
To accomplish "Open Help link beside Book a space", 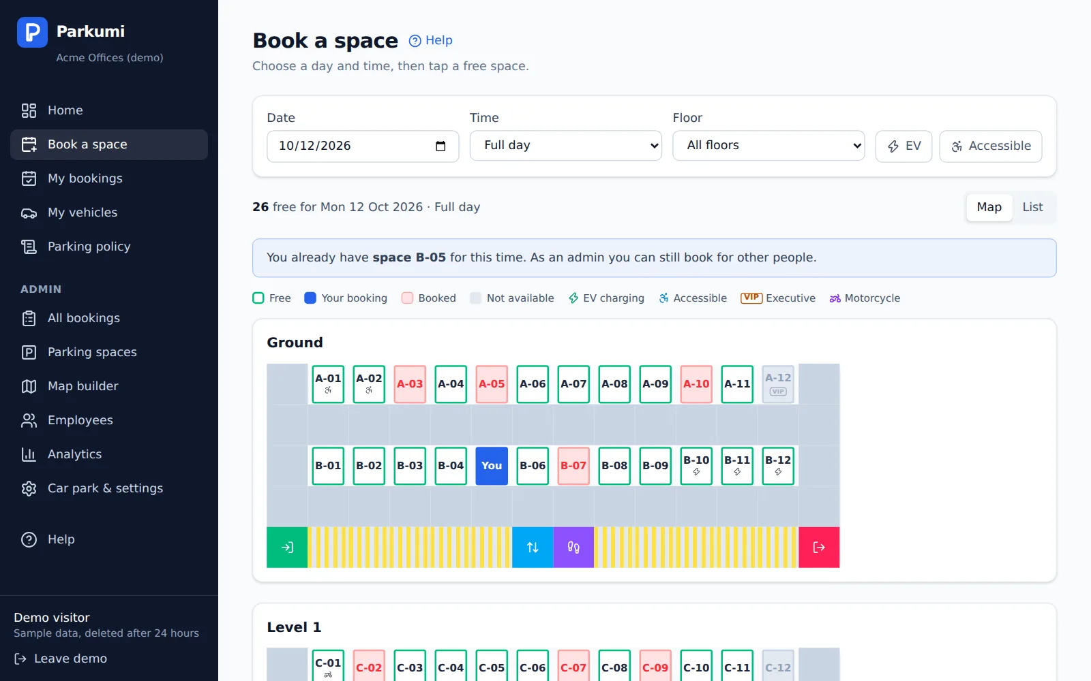I will [430, 40].
